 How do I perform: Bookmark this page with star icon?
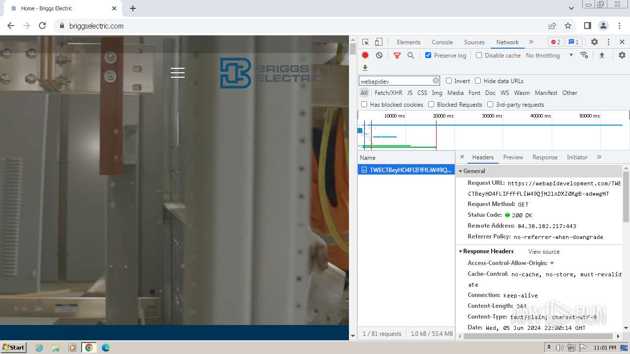[x=568, y=26]
